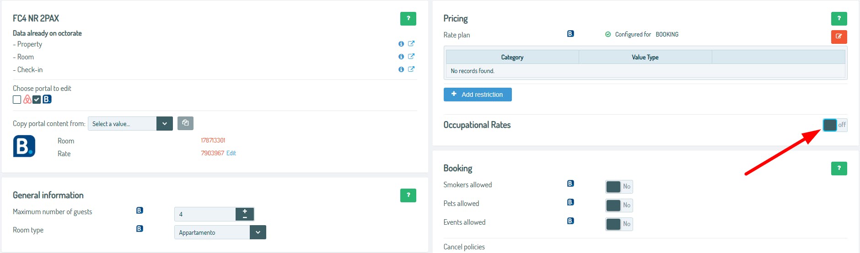The image size is (860, 253).
Task: Expand the Room type dropdown
Action: [258, 232]
